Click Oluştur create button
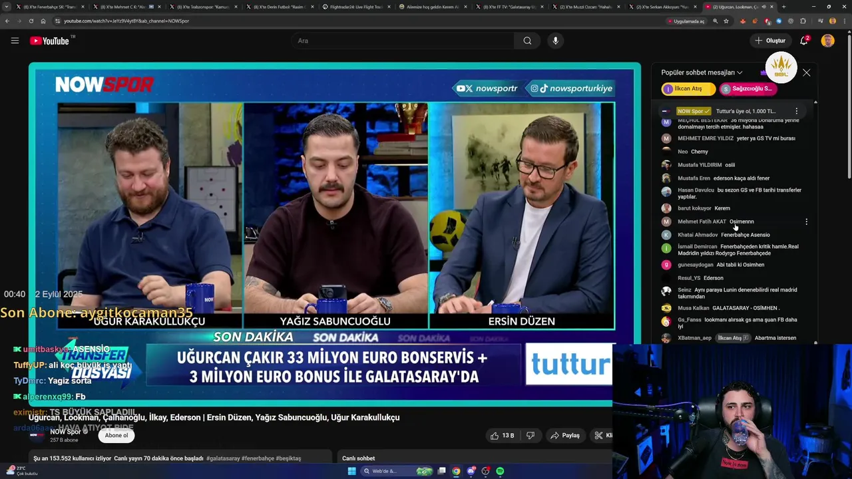The height and width of the screenshot is (479, 852). pos(770,41)
